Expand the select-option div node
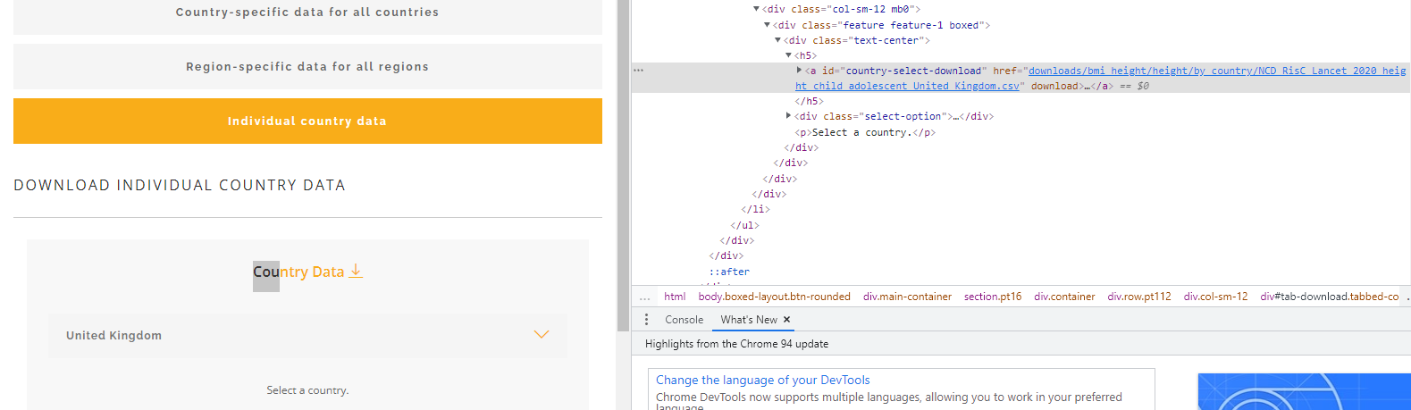The height and width of the screenshot is (410, 1411). (x=788, y=116)
